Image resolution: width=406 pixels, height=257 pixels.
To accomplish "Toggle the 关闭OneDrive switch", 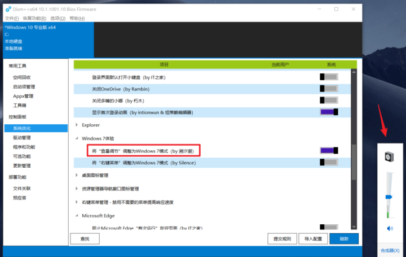I will pyautogui.click(x=329, y=89).
